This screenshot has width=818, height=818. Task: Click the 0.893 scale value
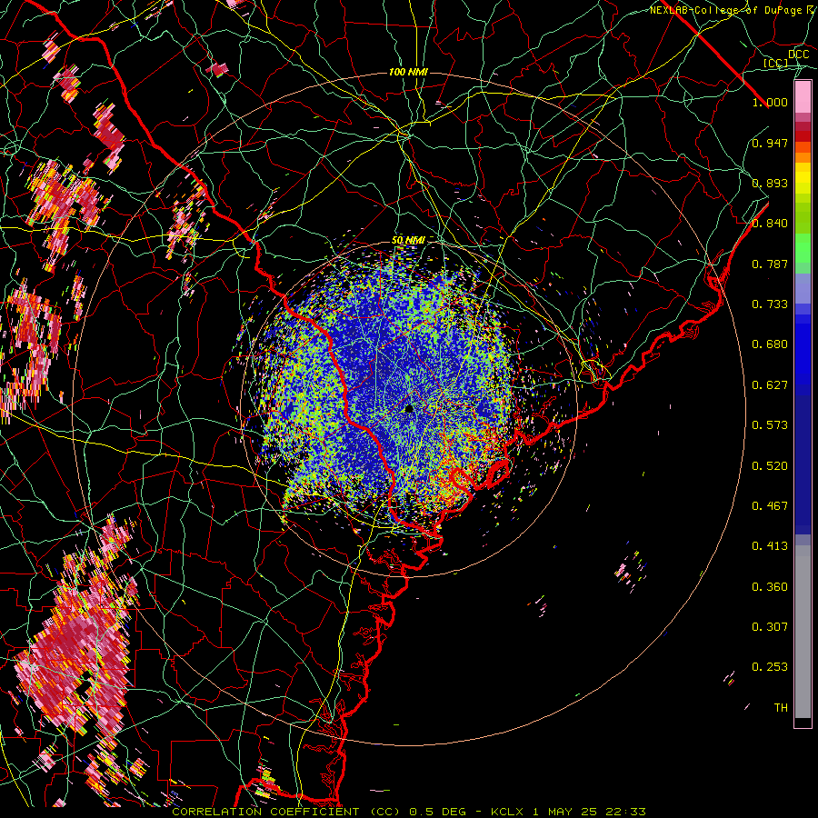click(770, 183)
